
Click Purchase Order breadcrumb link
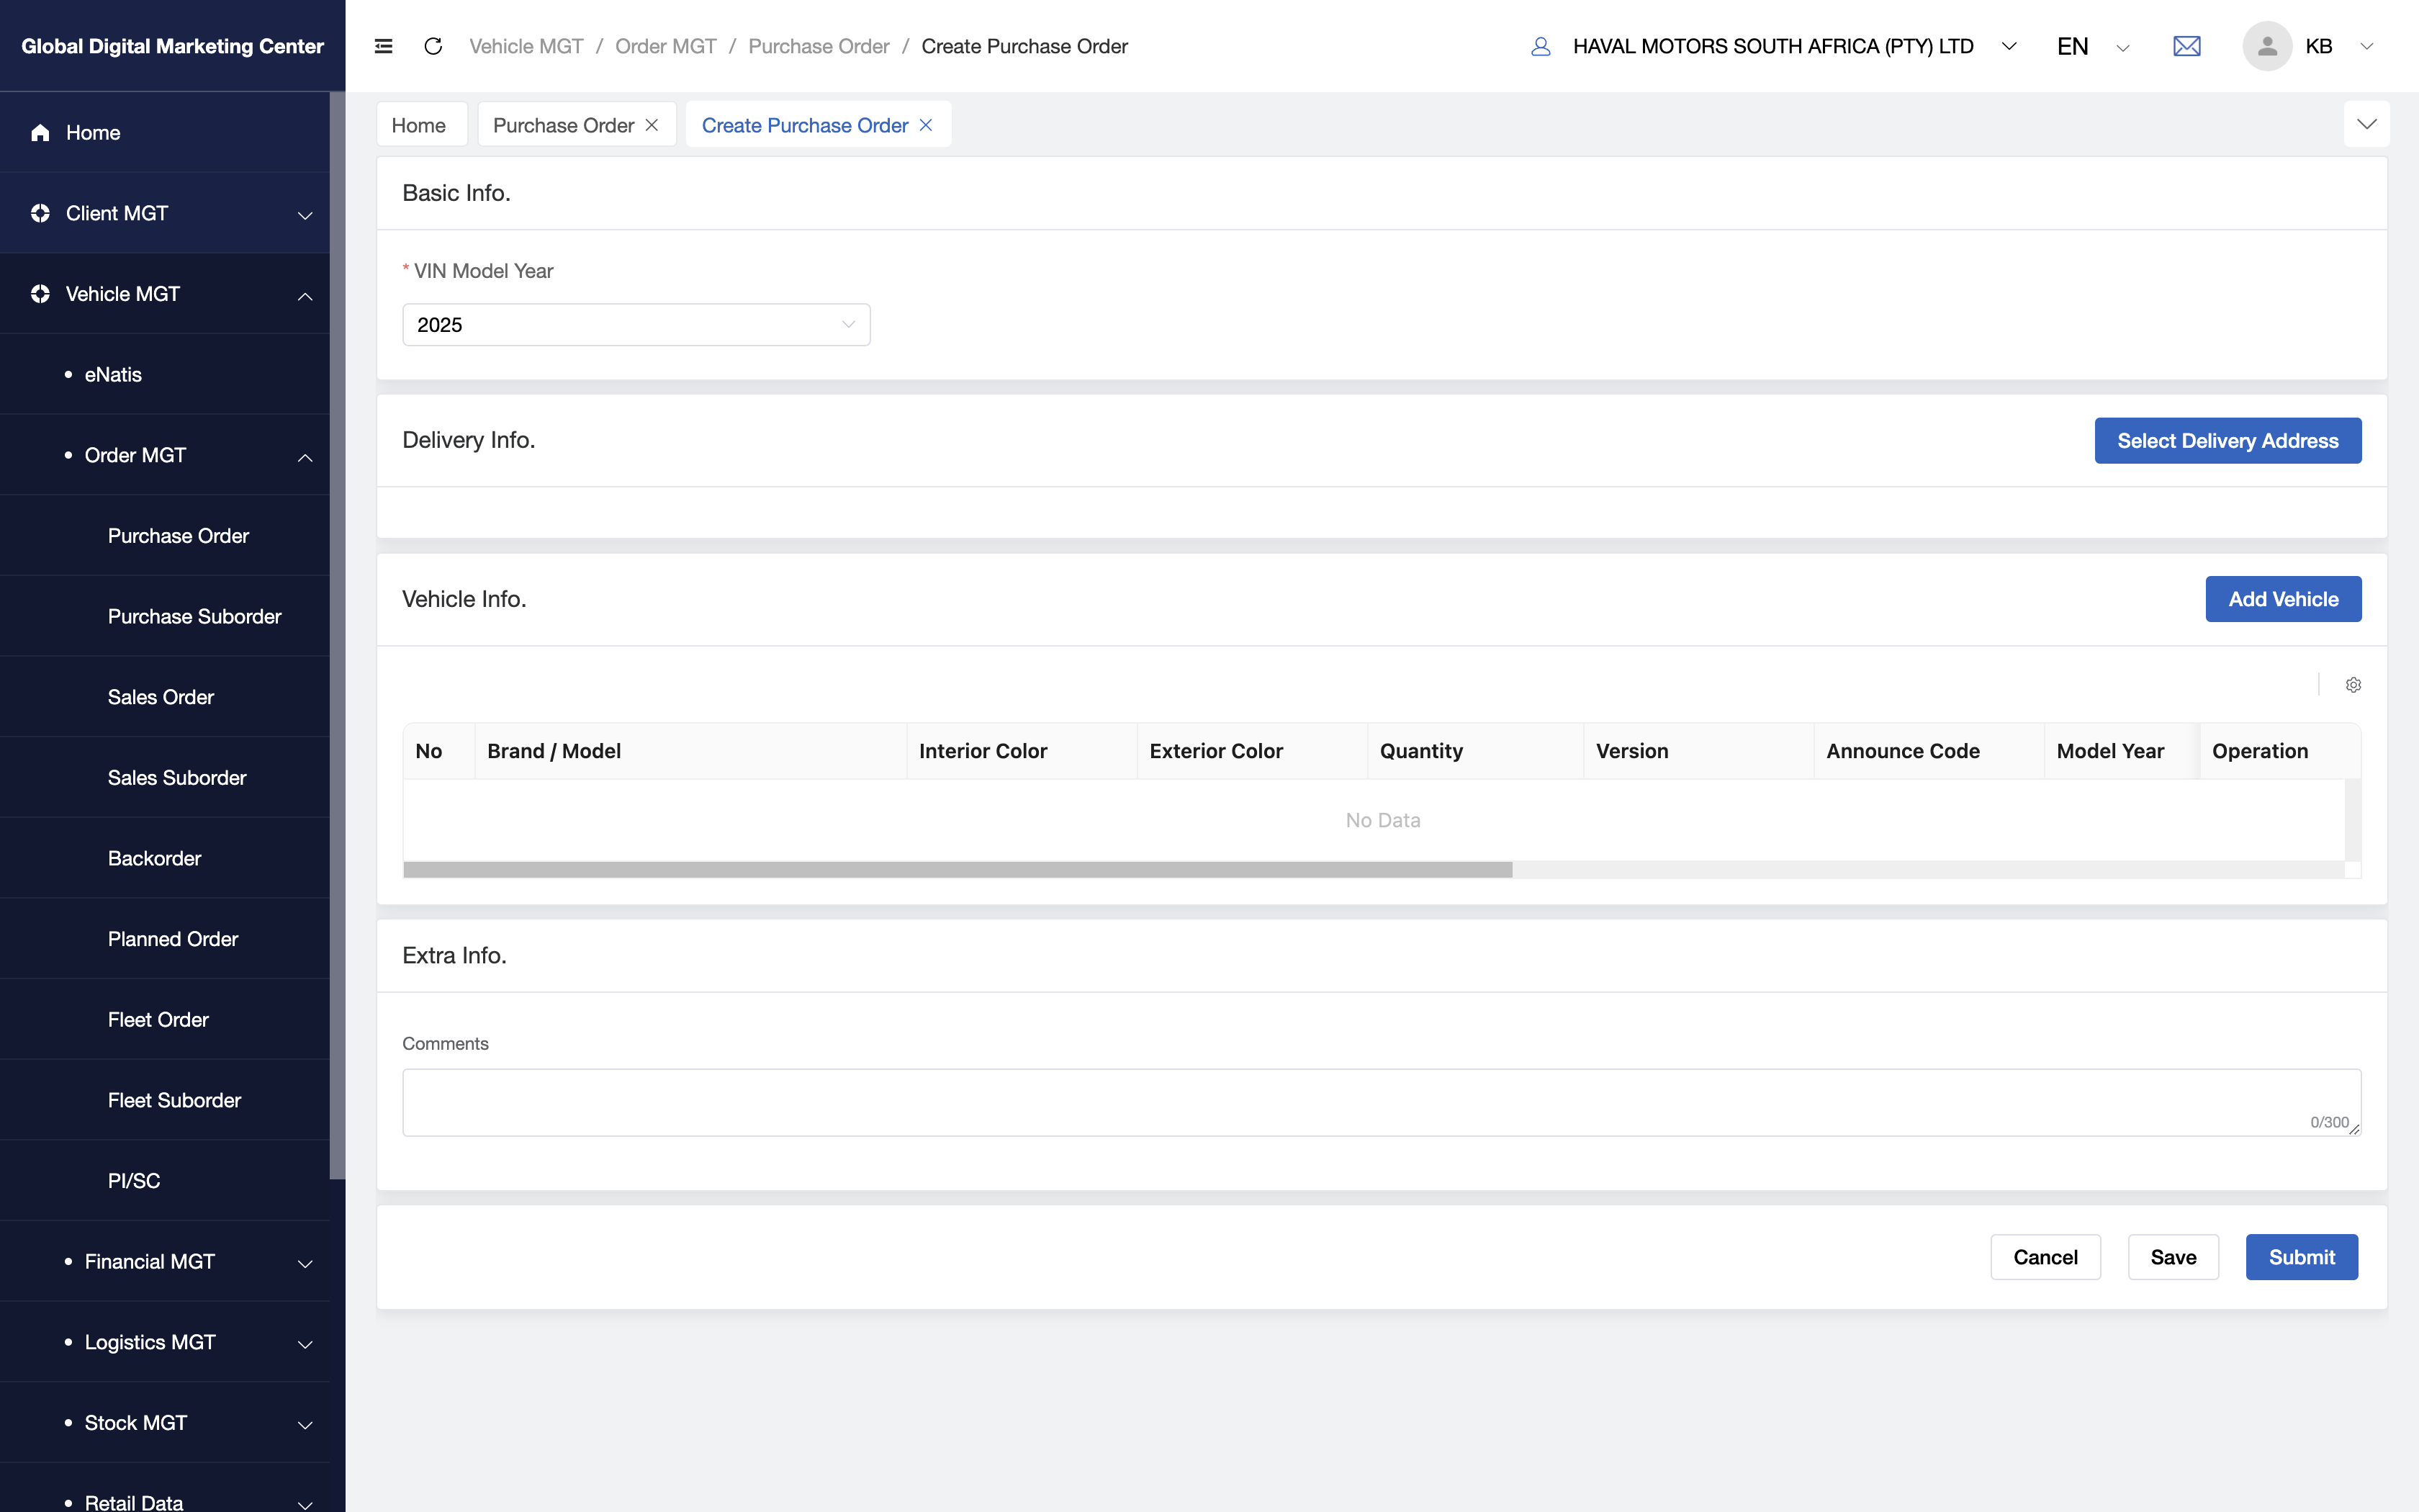819,46
